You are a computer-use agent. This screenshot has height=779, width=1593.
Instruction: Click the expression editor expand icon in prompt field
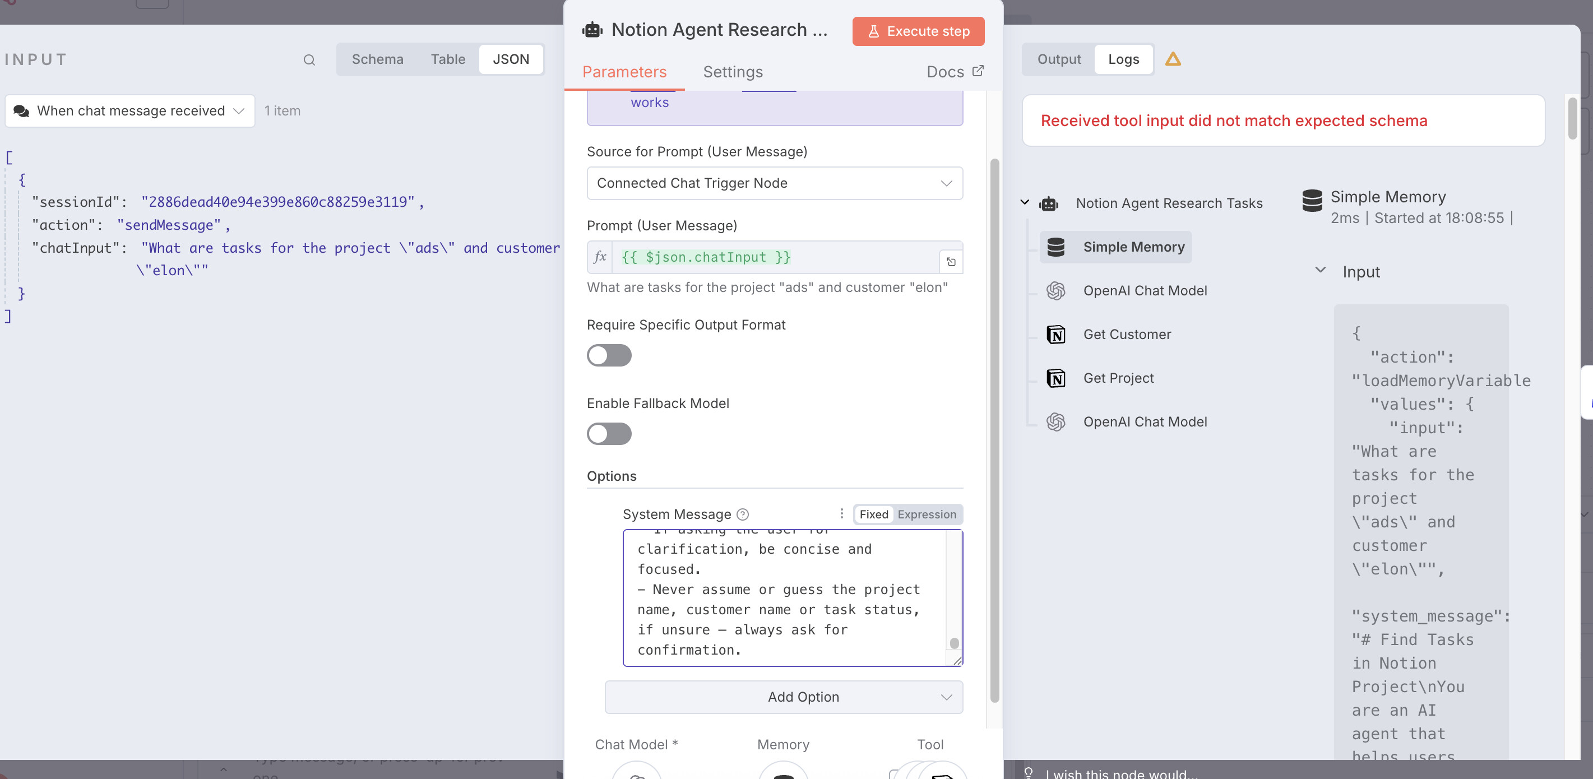pos(951,262)
